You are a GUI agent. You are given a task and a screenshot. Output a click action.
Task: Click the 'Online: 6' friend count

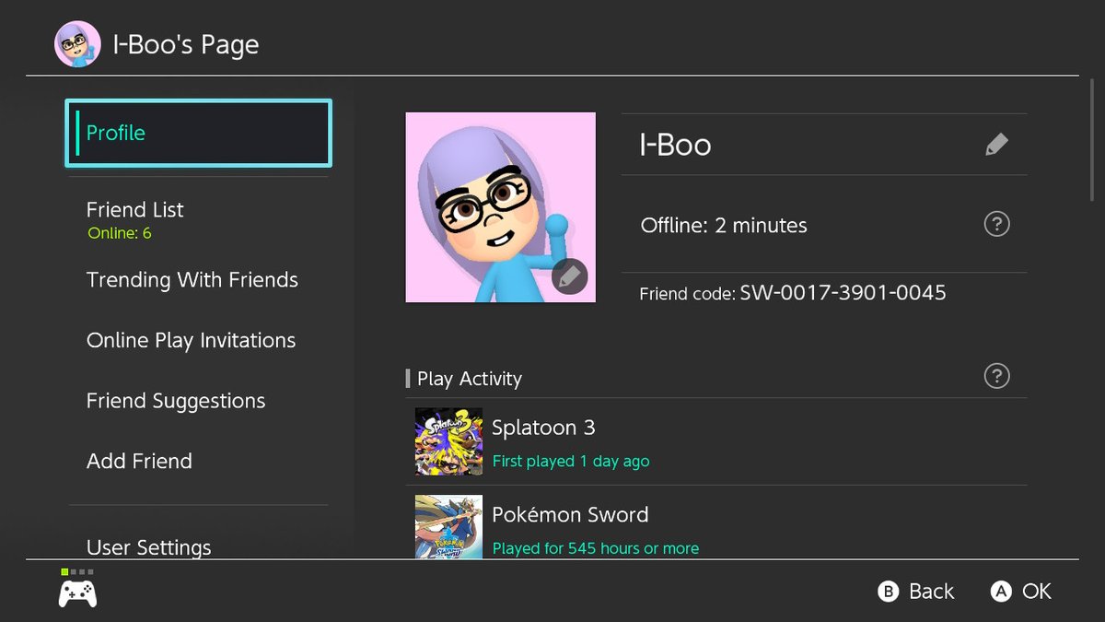[120, 234]
